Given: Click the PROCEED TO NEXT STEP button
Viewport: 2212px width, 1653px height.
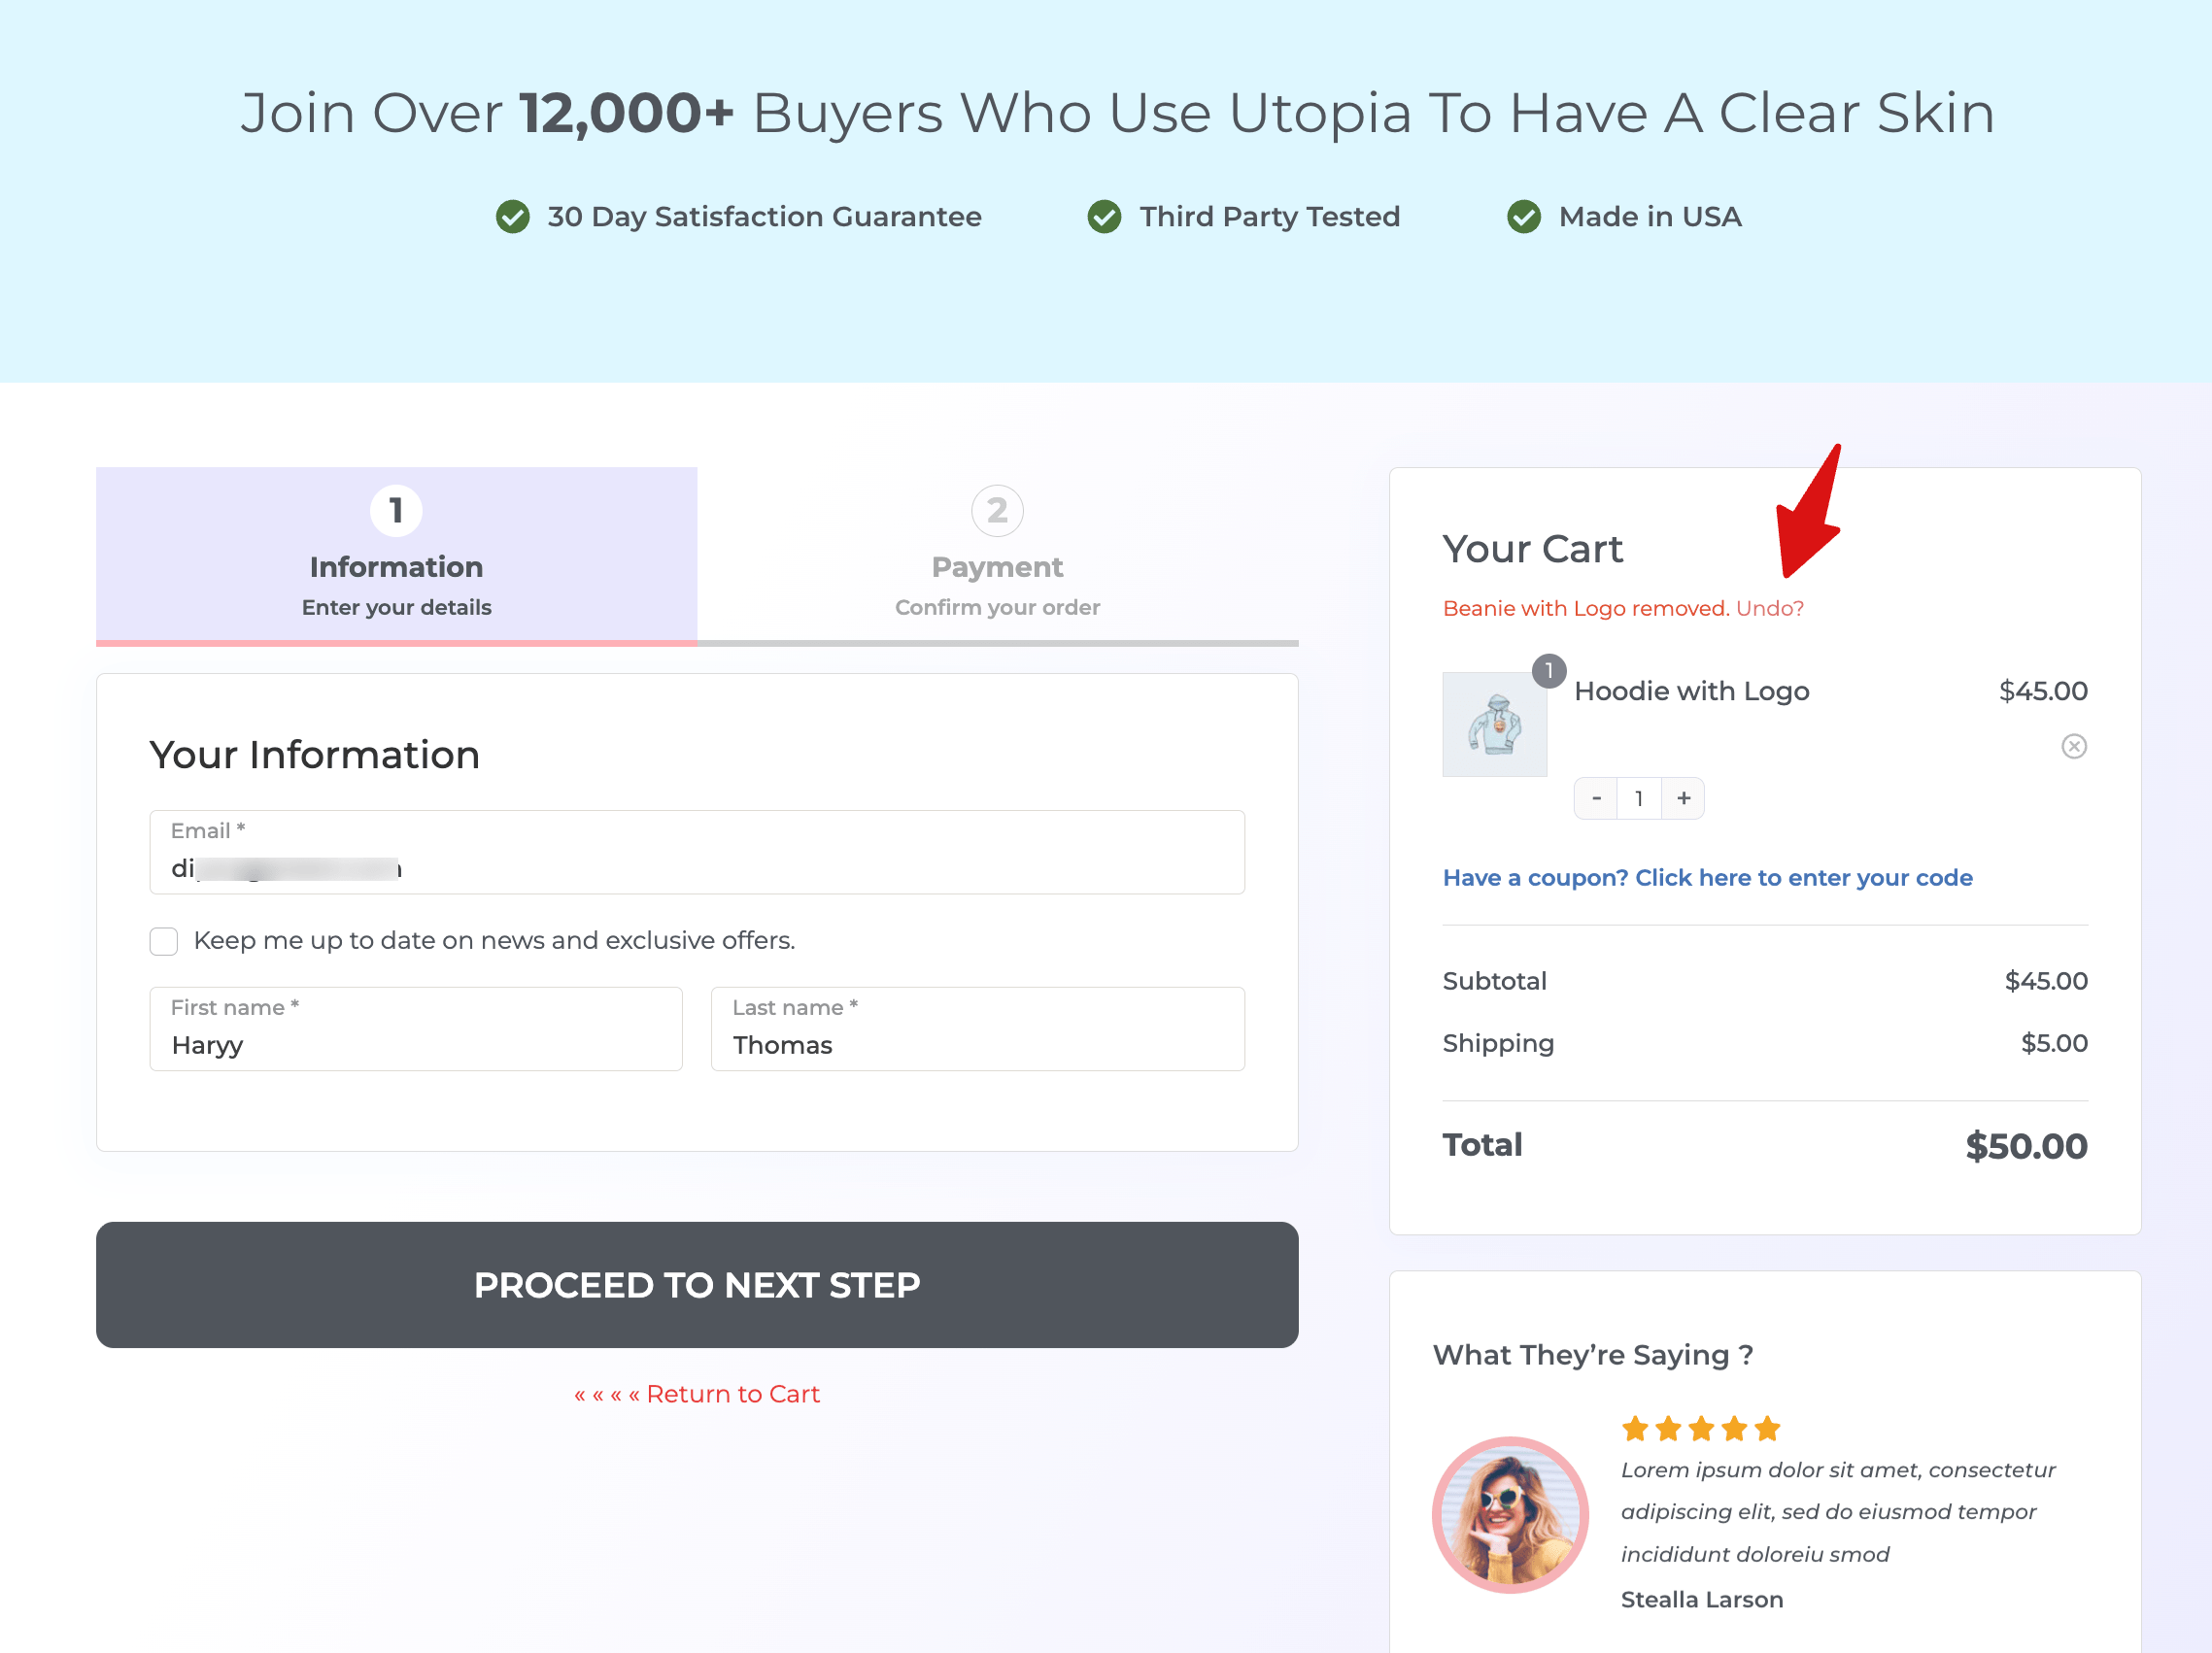Looking at the screenshot, I should tap(697, 1285).
